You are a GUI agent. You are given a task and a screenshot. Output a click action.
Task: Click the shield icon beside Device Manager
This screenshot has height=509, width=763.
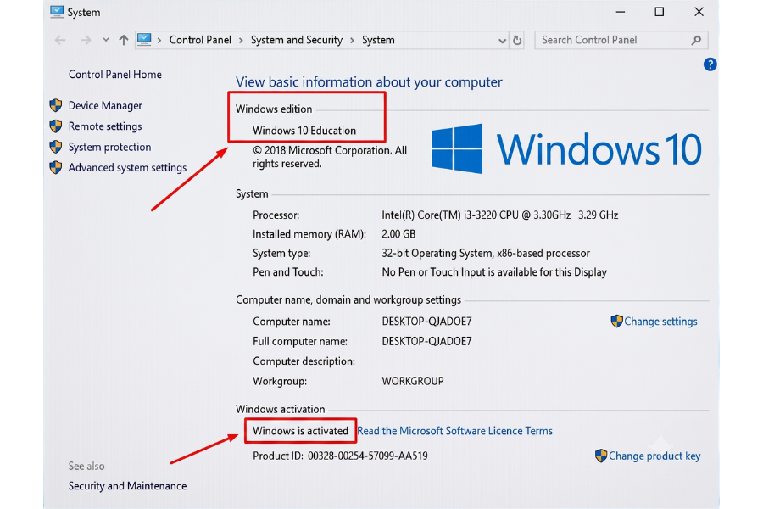pyautogui.click(x=56, y=105)
